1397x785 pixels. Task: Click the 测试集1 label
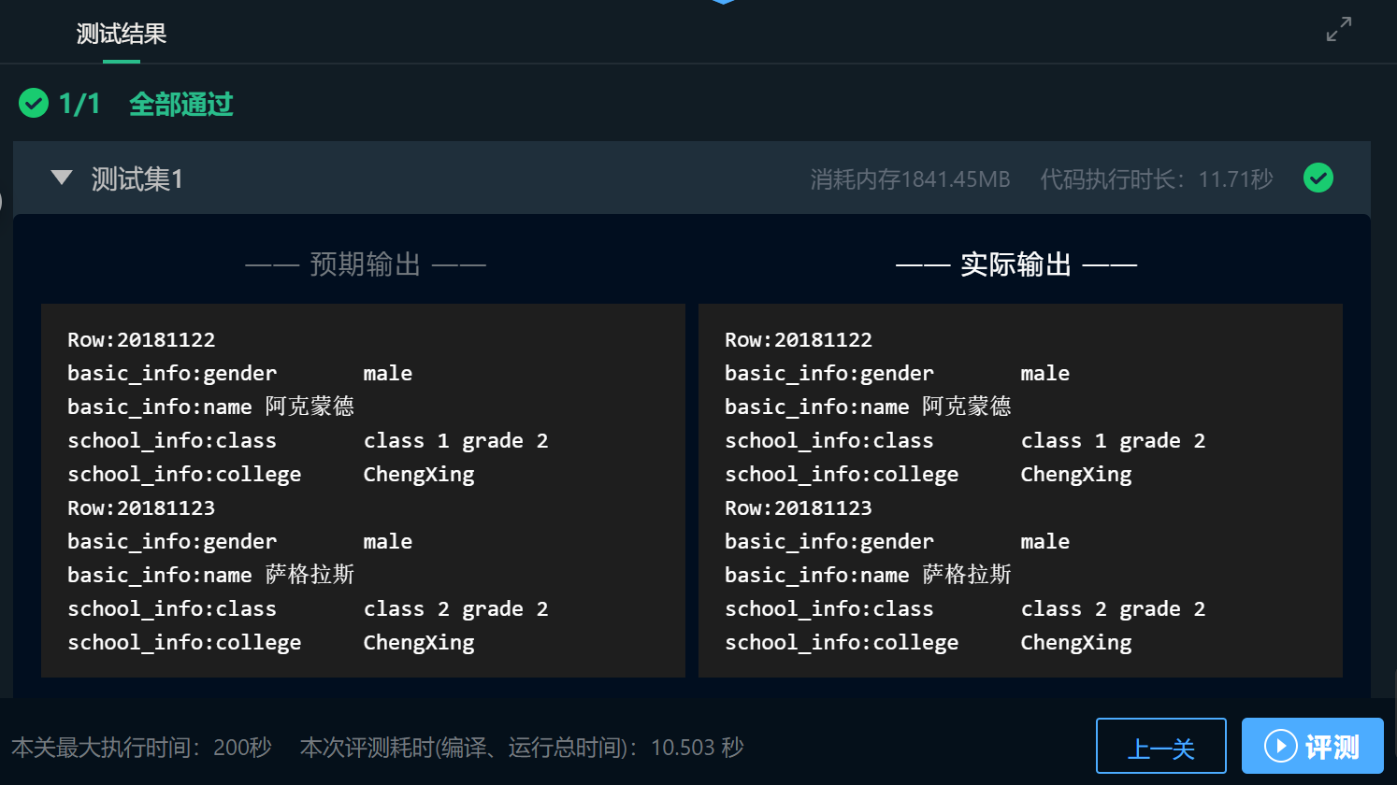(137, 178)
